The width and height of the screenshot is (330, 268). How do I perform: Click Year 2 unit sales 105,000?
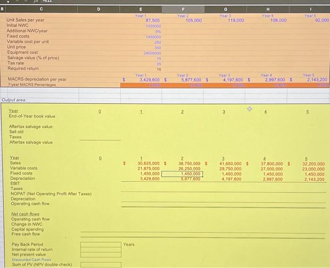click(x=194, y=20)
